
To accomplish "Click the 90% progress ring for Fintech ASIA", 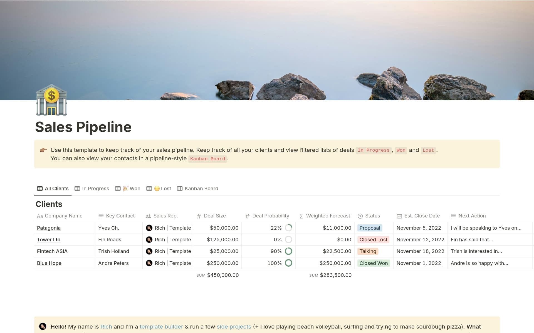I will pyautogui.click(x=288, y=251).
